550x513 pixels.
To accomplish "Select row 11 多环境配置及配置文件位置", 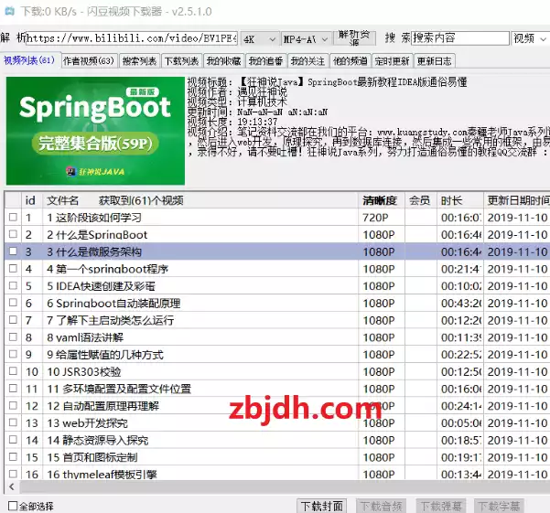I will (x=277, y=389).
